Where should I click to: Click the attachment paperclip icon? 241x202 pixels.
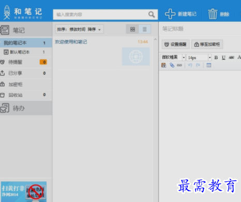pyautogui.click(x=172, y=65)
